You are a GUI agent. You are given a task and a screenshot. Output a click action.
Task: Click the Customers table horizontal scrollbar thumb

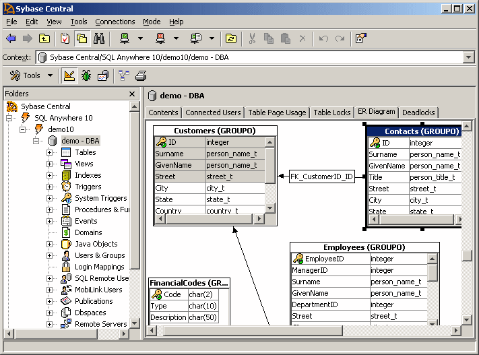(x=209, y=219)
